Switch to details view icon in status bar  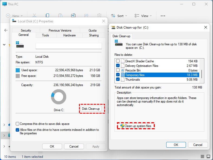click(x=202, y=156)
